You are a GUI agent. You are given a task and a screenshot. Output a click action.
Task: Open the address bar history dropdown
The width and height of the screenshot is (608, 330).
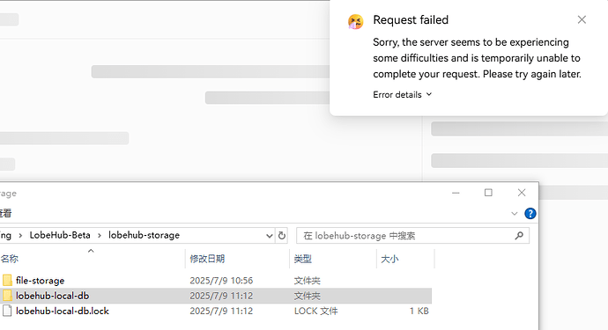(x=269, y=236)
